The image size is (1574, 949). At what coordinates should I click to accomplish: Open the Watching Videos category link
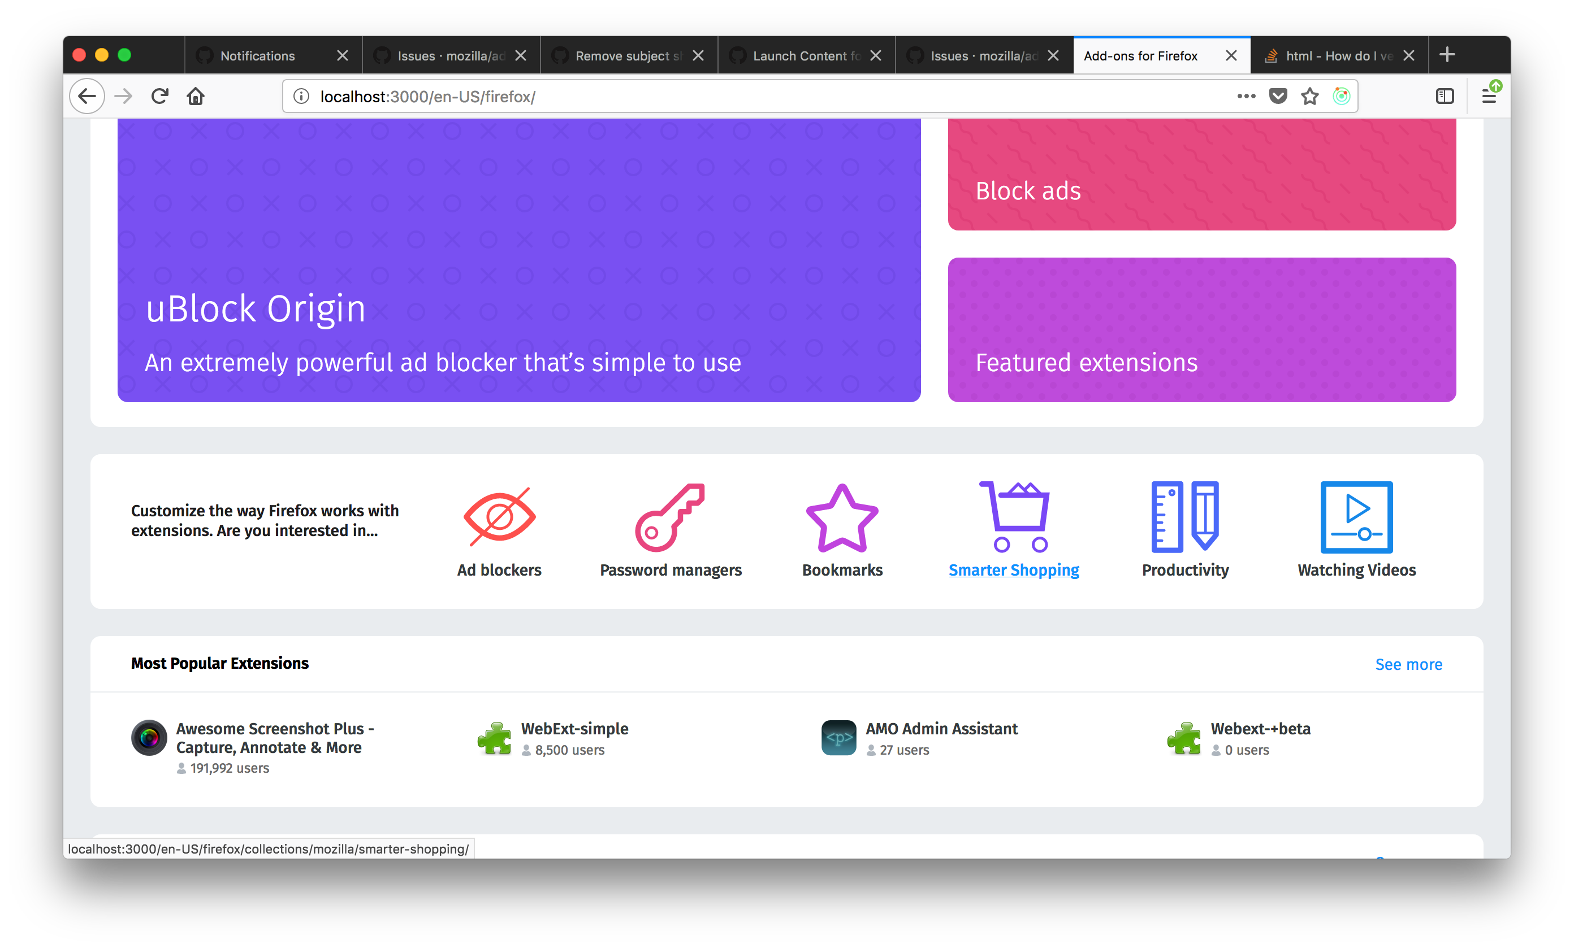(x=1356, y=570)
